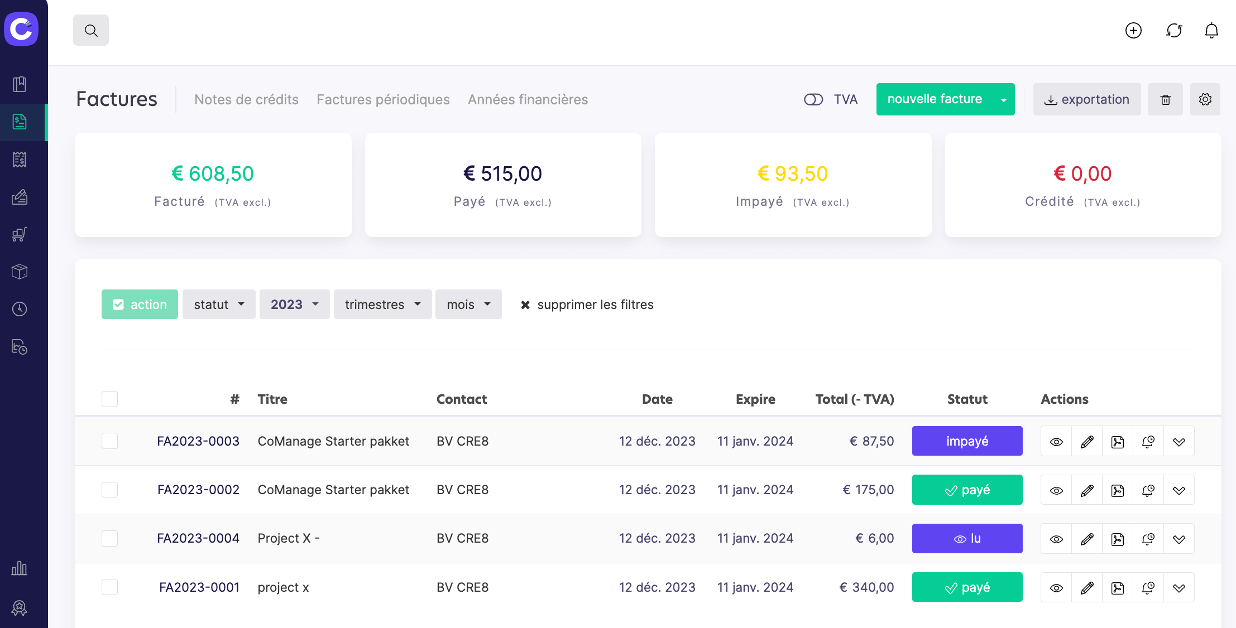This screenshot has width=1236, height=628.
Task: Open the cart orders sidebar icon
Action: point(20,234)
